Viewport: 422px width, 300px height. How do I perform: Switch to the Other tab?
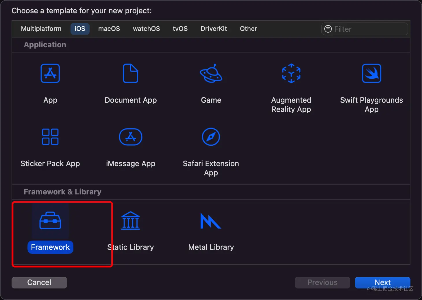(248, 29)
